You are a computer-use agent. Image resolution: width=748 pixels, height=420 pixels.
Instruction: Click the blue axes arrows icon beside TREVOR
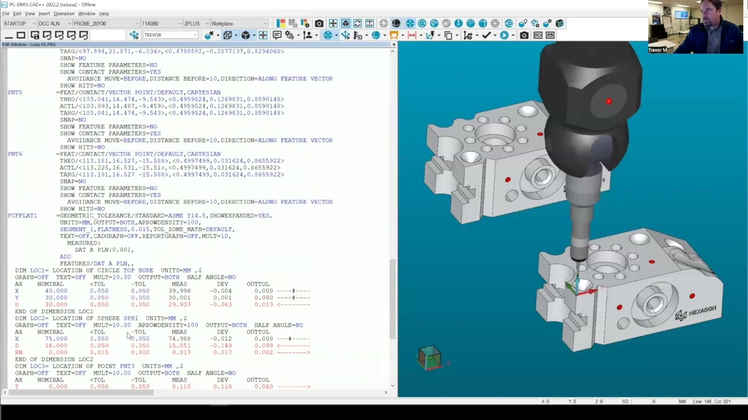point(134,35)
